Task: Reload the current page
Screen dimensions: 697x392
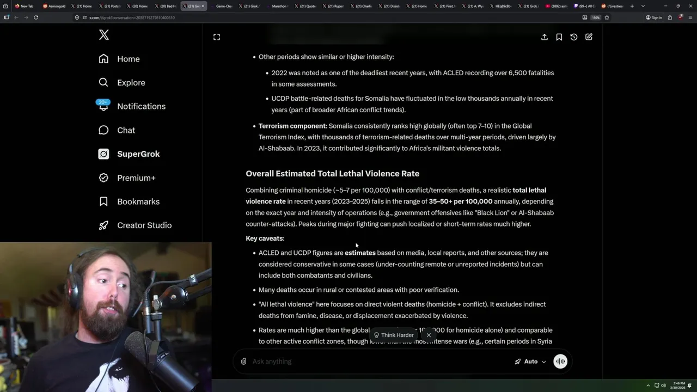Action: tap(36, 17)
